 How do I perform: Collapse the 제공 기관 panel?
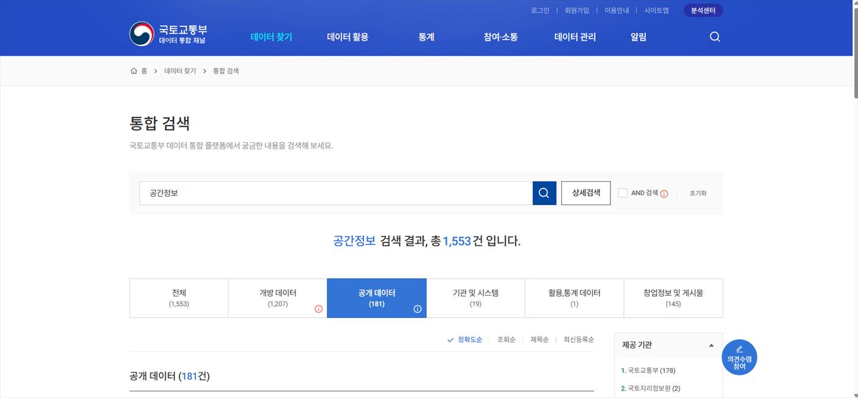[711, 345]
